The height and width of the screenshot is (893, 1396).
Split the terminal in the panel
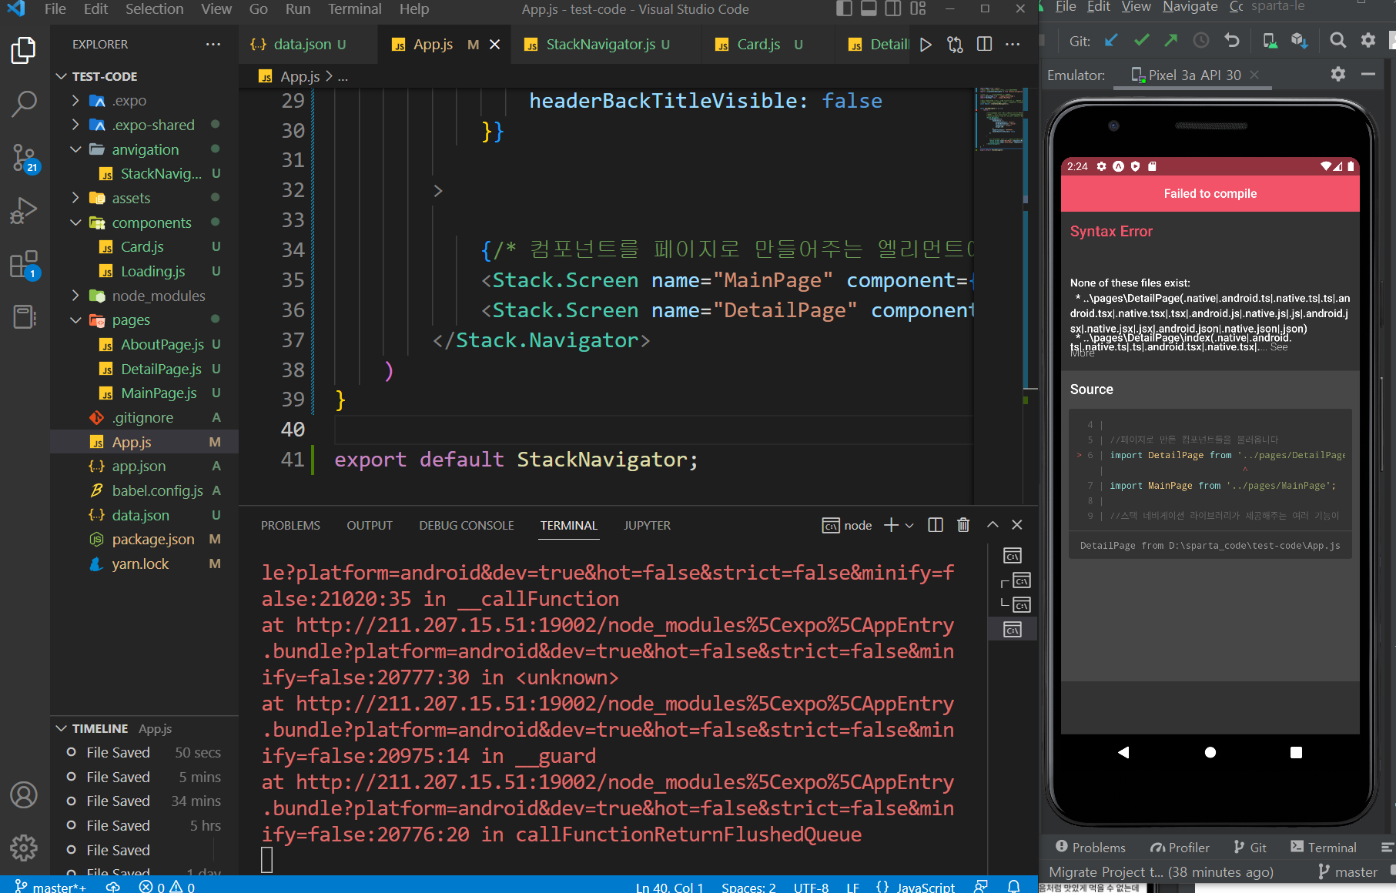[x=936, y=525]
